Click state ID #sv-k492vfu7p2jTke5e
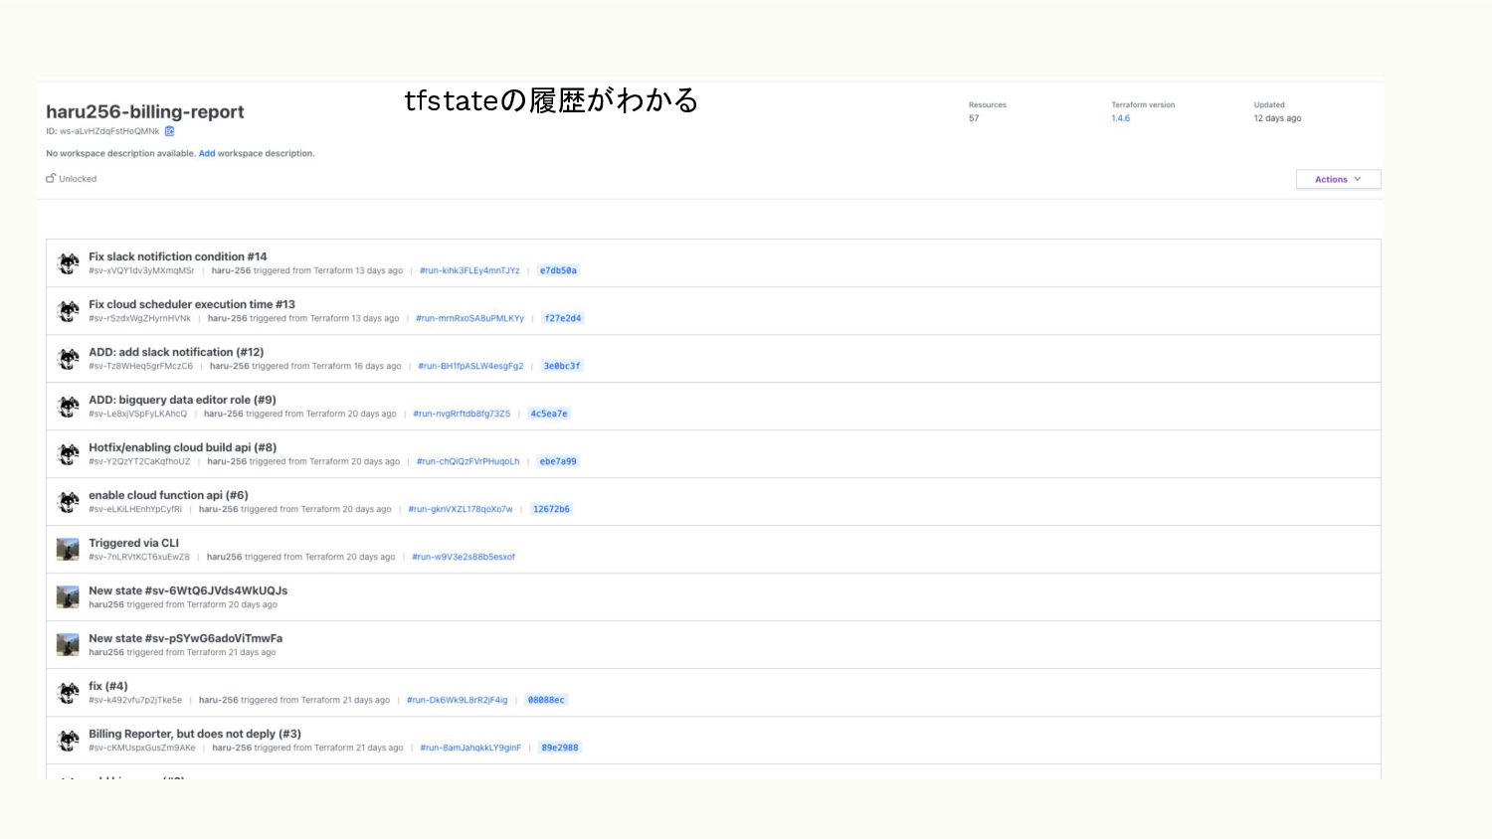The image size is (1492, 839). pos(135,700)
